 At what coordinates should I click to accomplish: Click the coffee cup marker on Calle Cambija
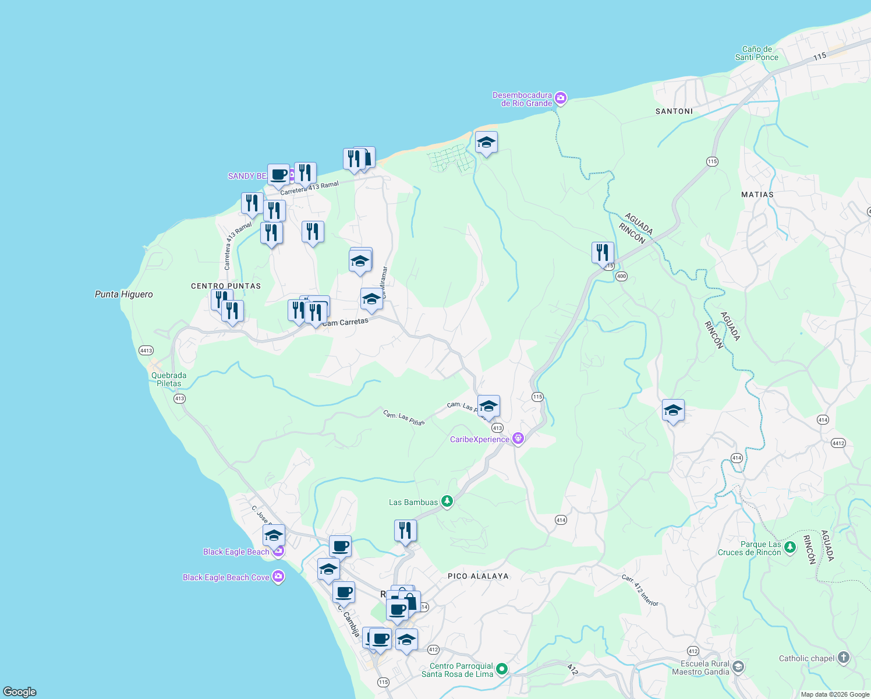click(x=345, y=594)
